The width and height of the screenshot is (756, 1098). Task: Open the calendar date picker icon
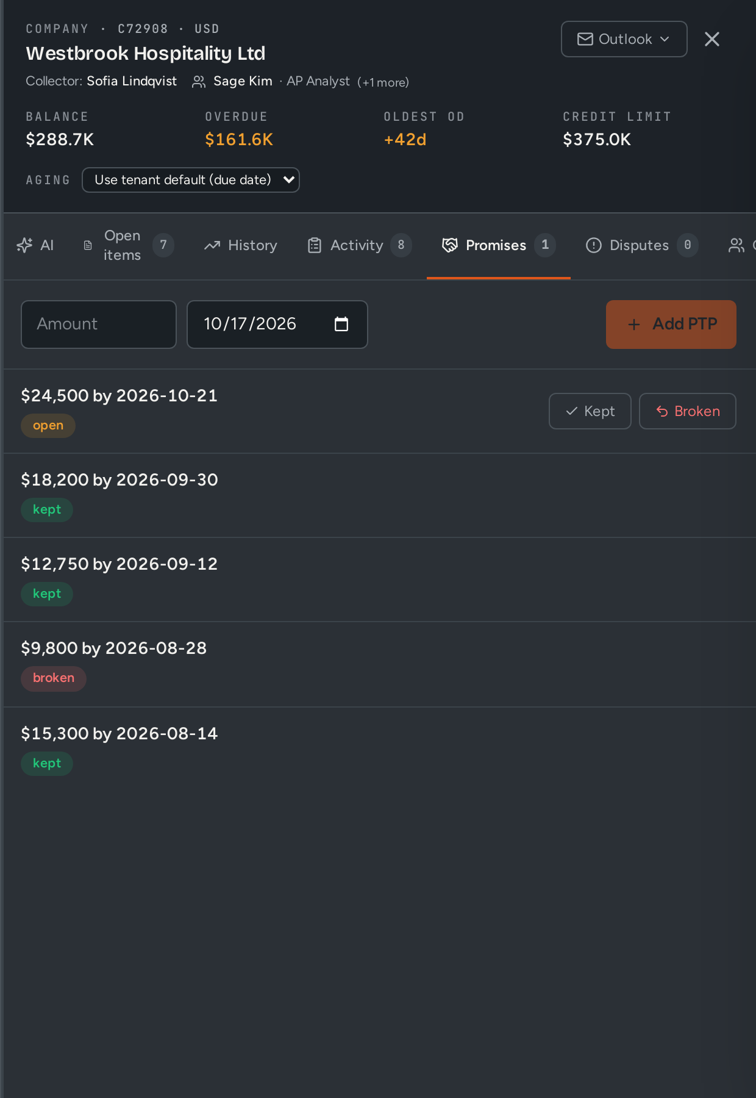341,325
